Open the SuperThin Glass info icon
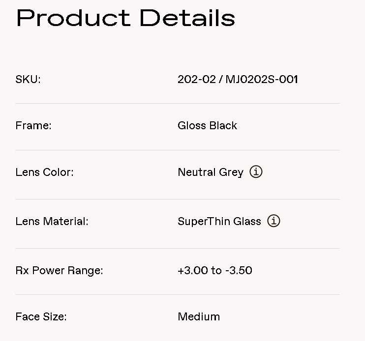365x341 pixels. (x=274, y=221)
